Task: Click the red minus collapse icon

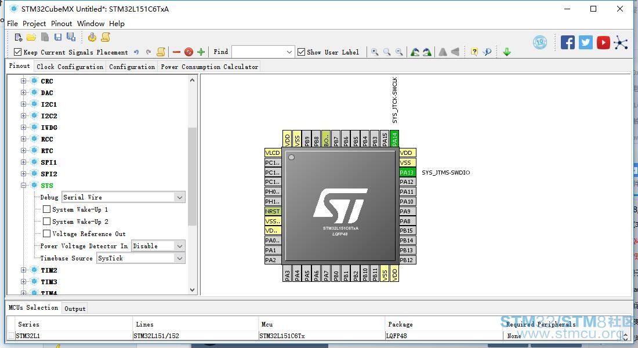Action: pyautogui.click(x=176, y=52)
